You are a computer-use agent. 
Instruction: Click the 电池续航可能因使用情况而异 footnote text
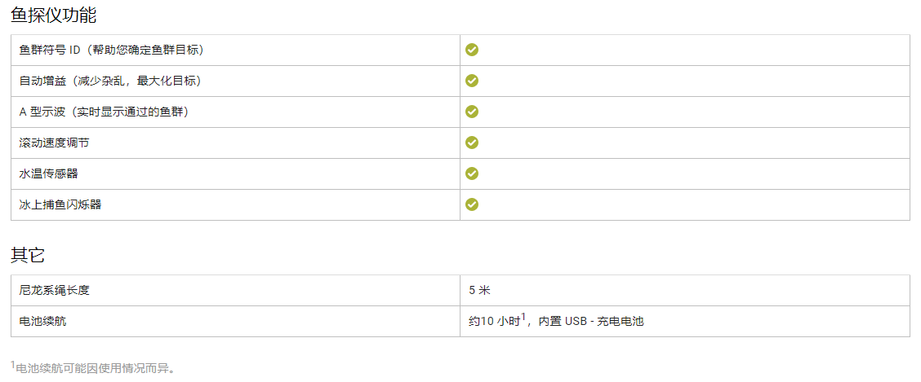(x=92, y=368)
